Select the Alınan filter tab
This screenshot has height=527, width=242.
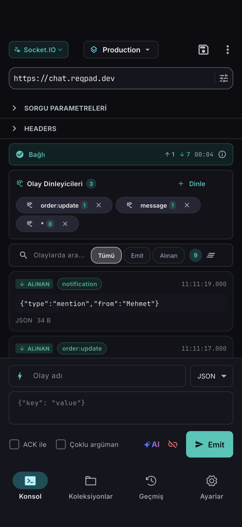point(169,255)
